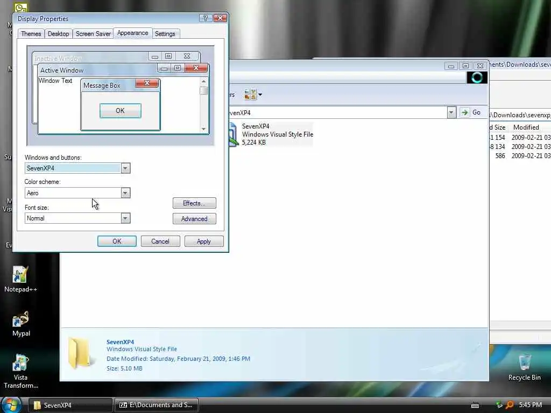Open the Desktop tab
Screen dimensions: 551x413
[x=58, y=34]
